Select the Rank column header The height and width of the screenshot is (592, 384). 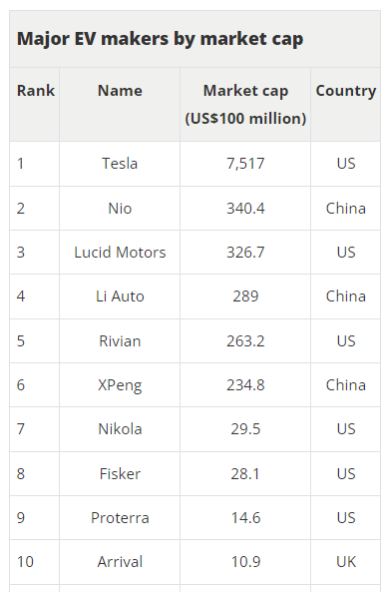(x=36, y=91)
